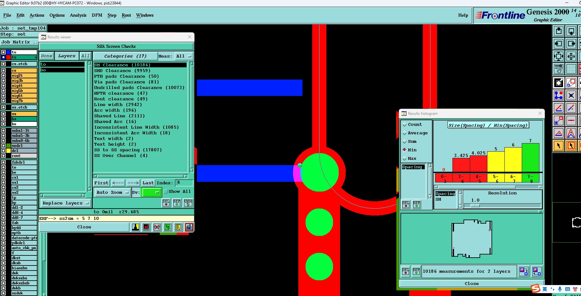Image resolution: width=581 pixels, height=296 pixels.
Task: Click the black-yellow silhouette icon beside Close
Action: tap(135, 227)
